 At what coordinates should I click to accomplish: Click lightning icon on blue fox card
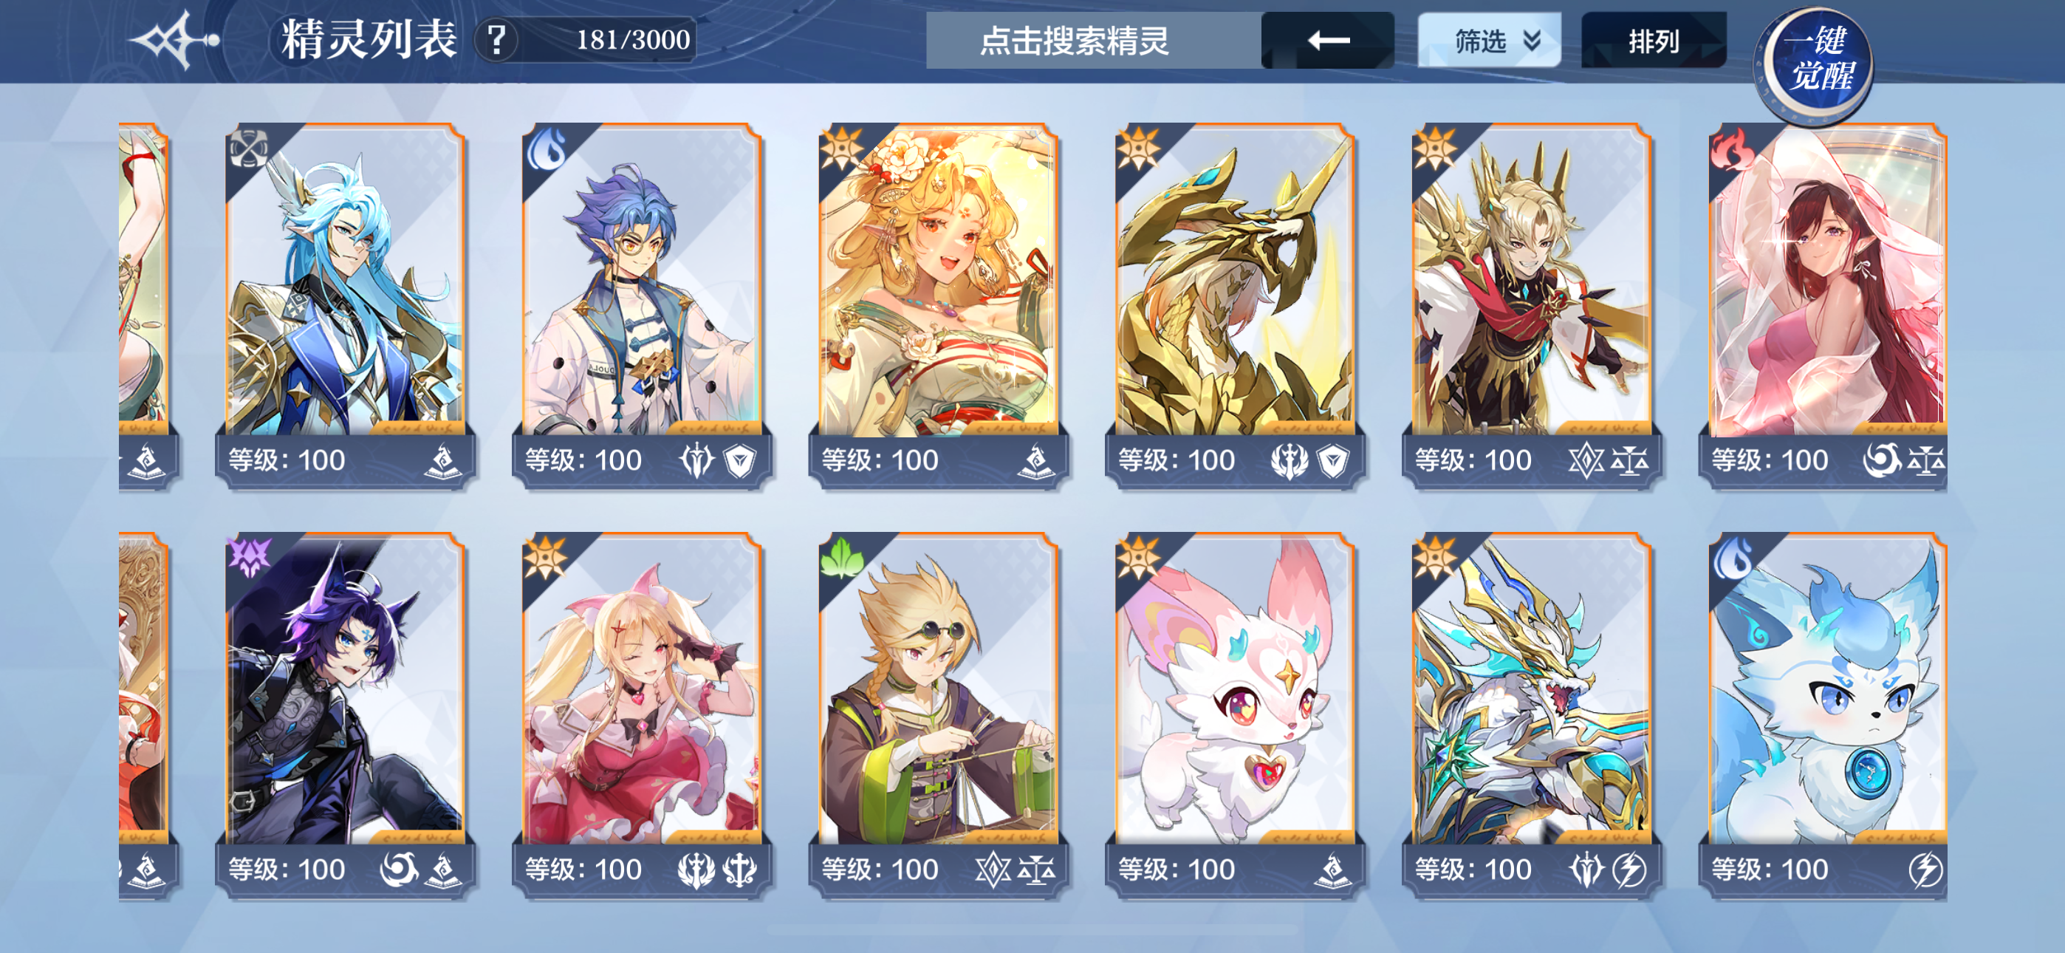click(1925, 870)
